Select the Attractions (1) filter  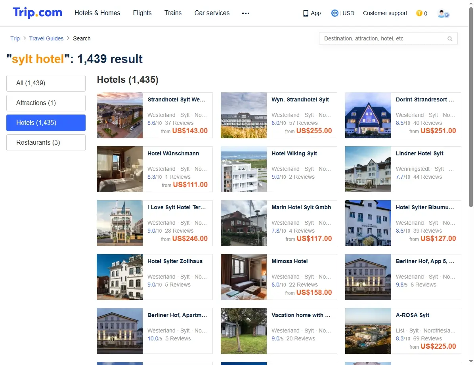pos(46,103)
